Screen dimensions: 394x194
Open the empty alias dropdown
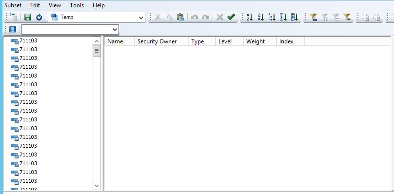[115, 30]
